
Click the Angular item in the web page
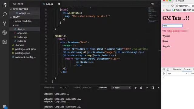point(166,46)
